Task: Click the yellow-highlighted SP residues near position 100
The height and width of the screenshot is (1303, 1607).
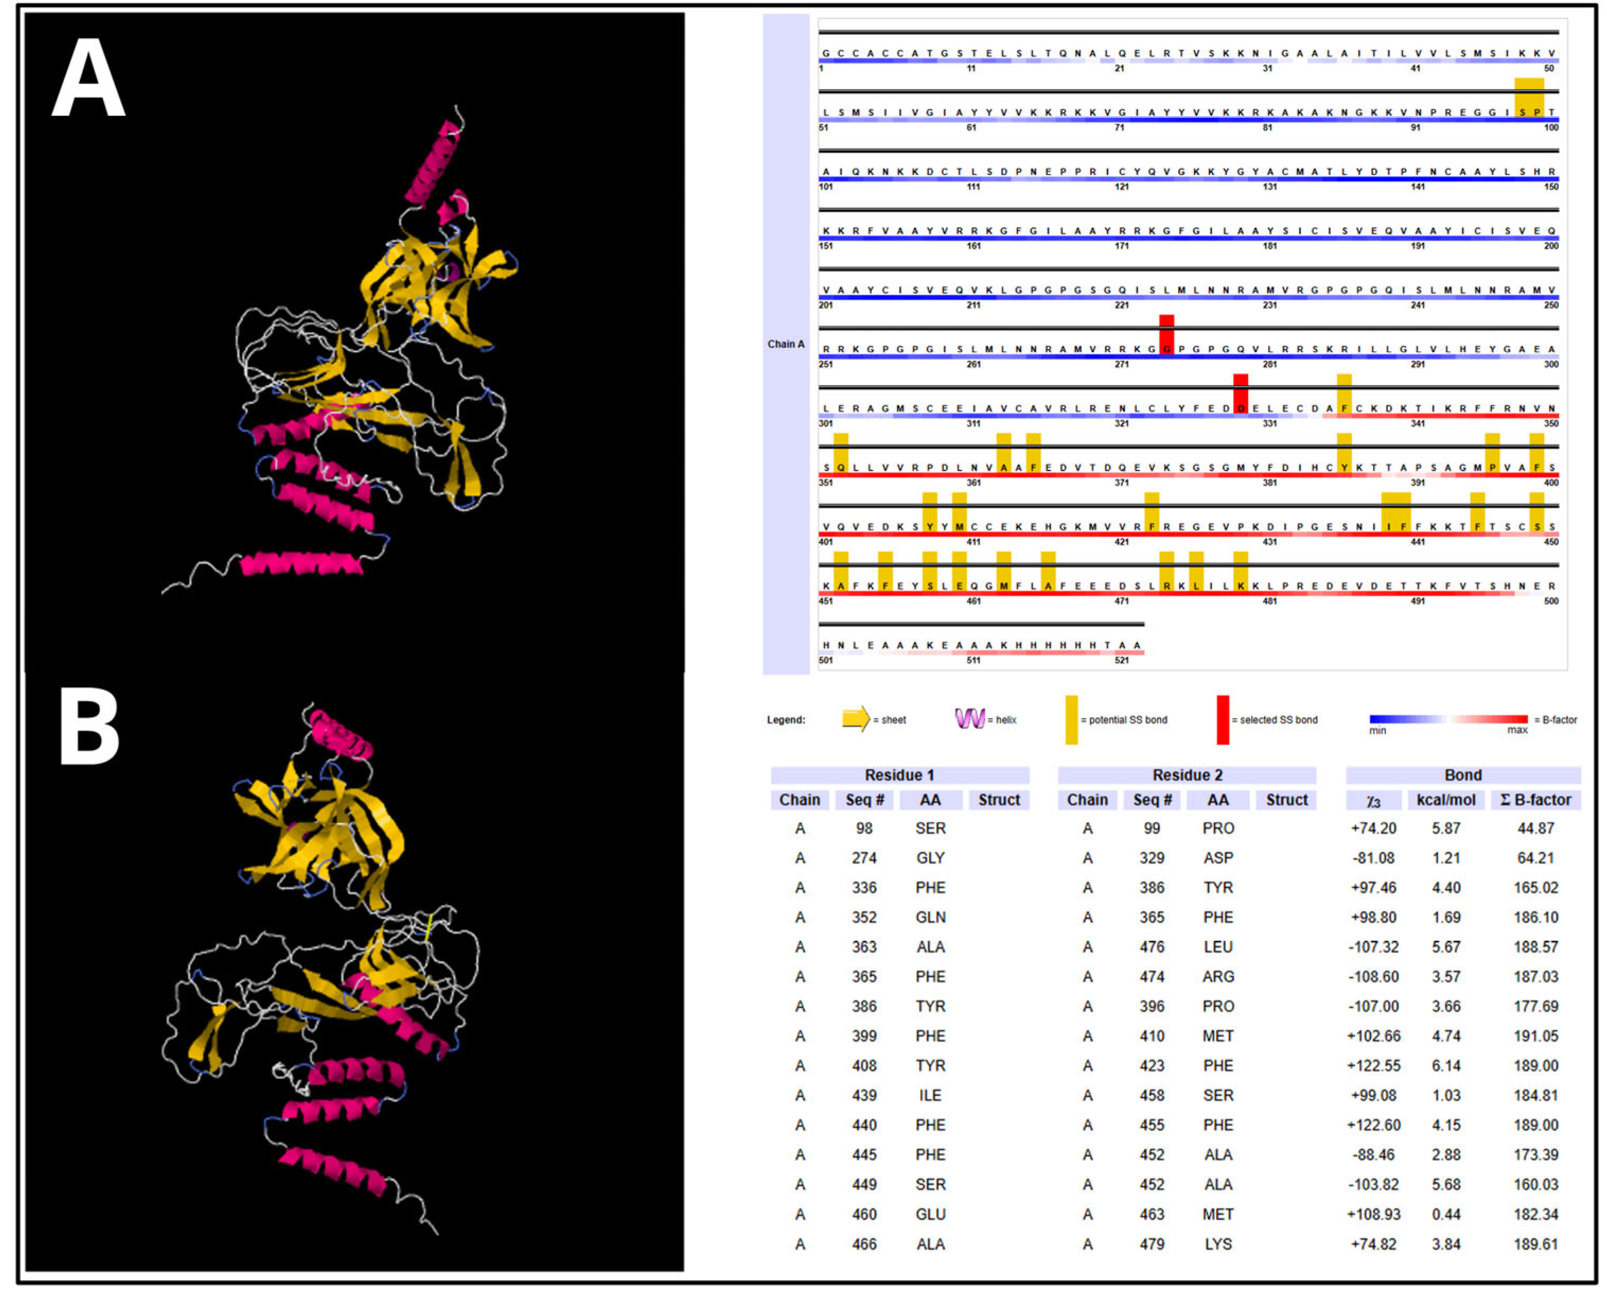Action: point(1529,98)
